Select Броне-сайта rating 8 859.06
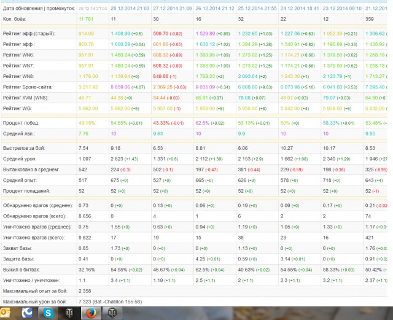 (120, 87)
